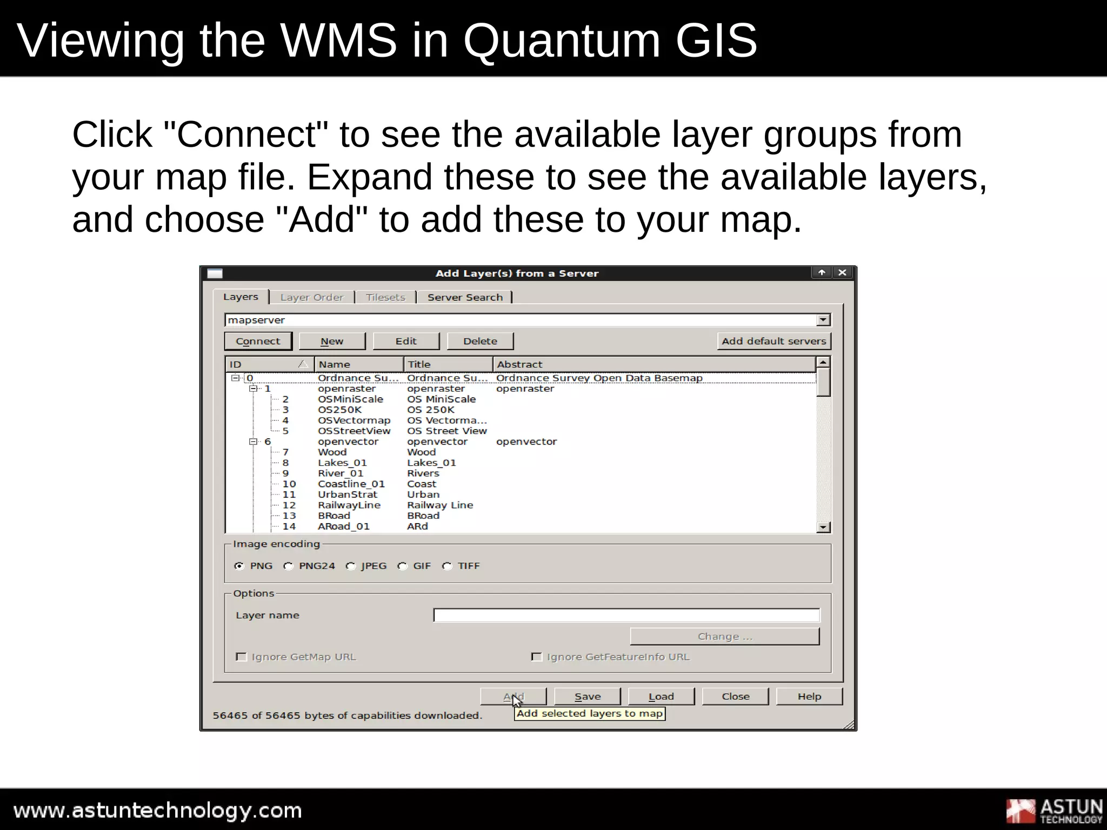The height and width of the screenshot is (830, 1107).
Task: Open the window menu icon in title bar
Action: [215, 273]
